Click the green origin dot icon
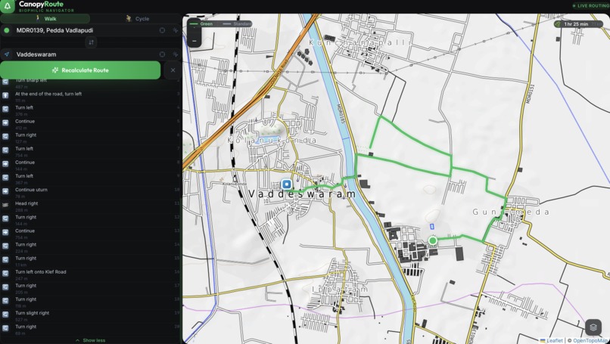 pyautogui.click(x=7, y=30)
